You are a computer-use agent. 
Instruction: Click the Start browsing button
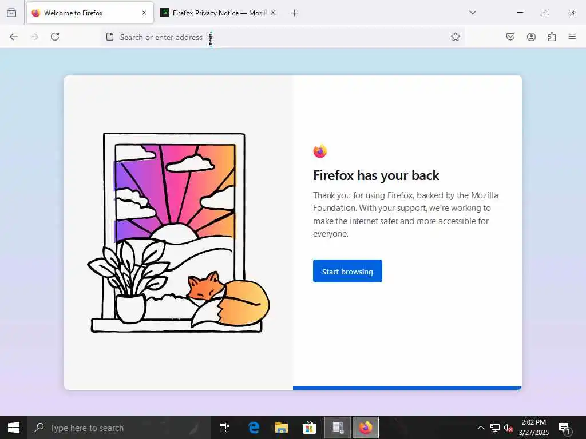coord(347,271)
